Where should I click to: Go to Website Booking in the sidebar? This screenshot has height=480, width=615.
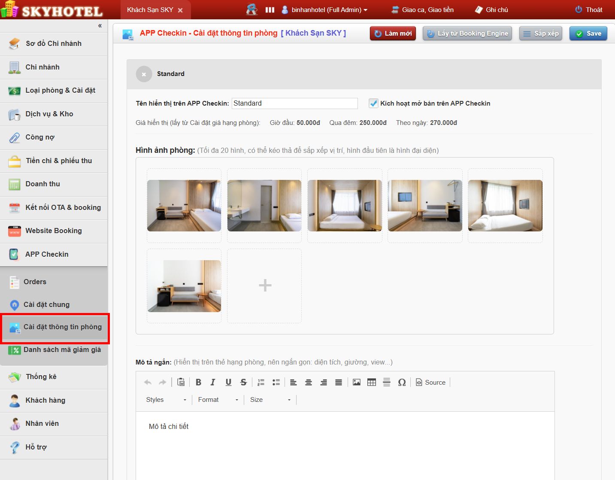click(x=54, y=231)
